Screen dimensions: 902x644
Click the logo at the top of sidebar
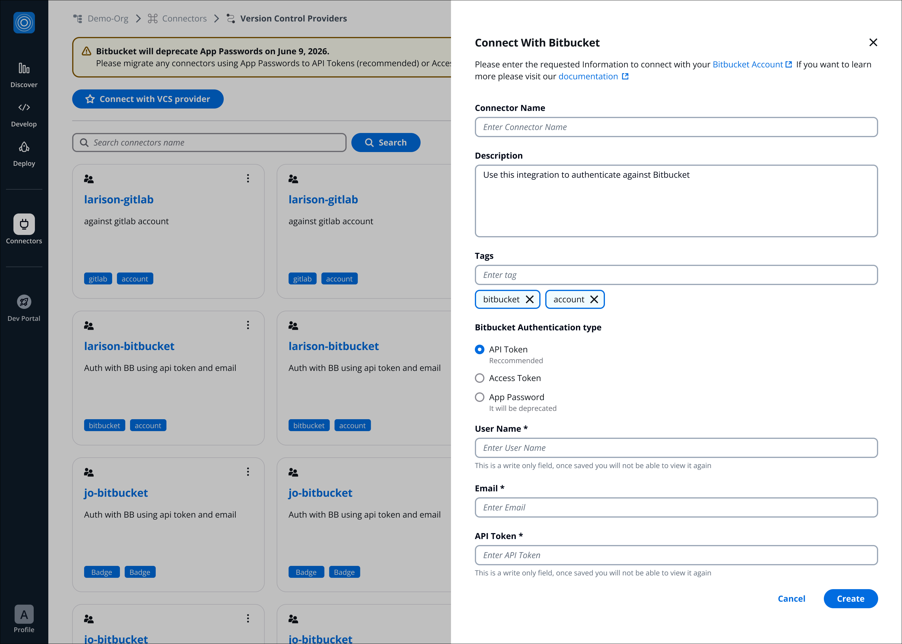[x=24, y=23]
